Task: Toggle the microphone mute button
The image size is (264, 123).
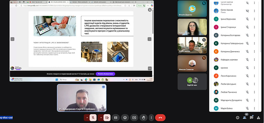Action: [93, 118]
